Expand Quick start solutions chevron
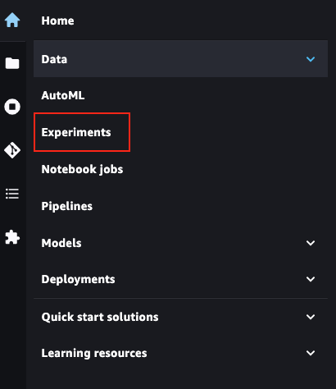This screenshot has height=389, width=336. (311, 317)
